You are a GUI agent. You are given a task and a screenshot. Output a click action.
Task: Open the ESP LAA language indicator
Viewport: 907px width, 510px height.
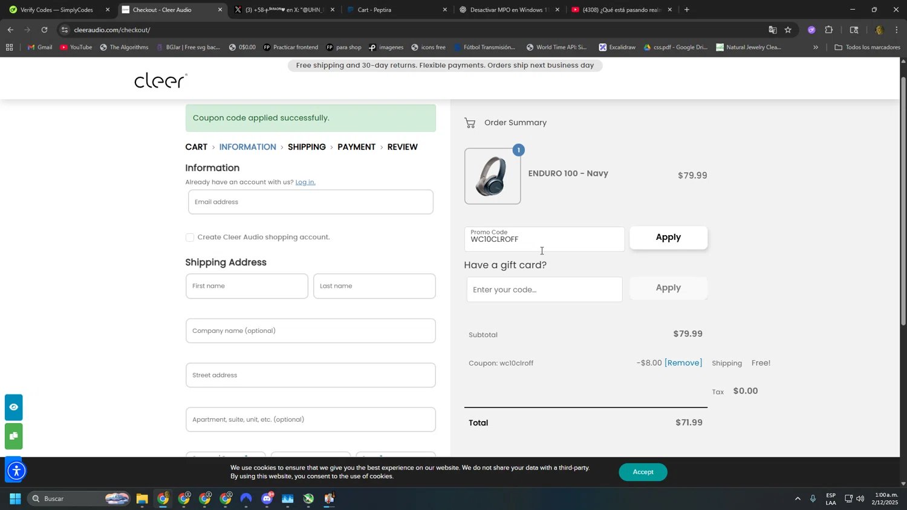coord(831,499)
